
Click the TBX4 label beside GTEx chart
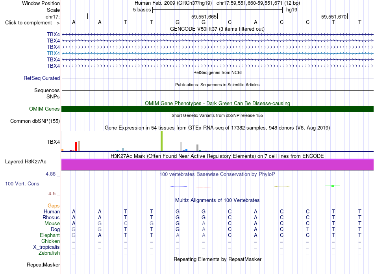click(53, 142)
